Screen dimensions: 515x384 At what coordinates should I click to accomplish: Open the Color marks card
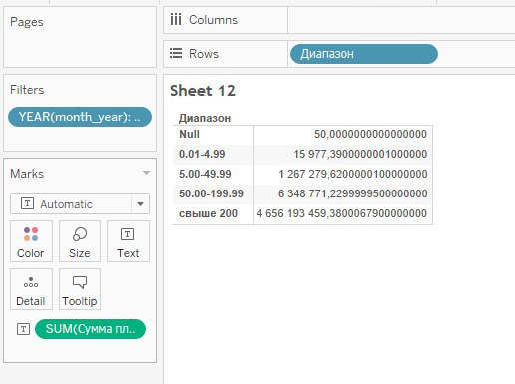click(x=31, y=241)
